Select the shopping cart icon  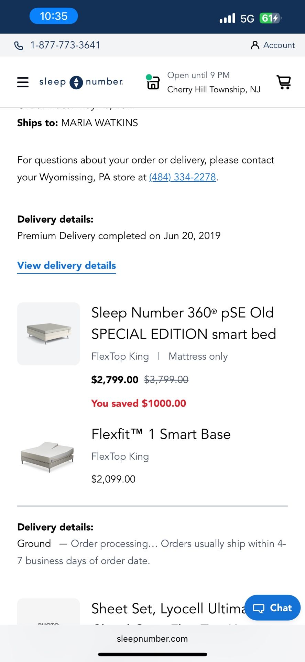(x=284, y=82)
